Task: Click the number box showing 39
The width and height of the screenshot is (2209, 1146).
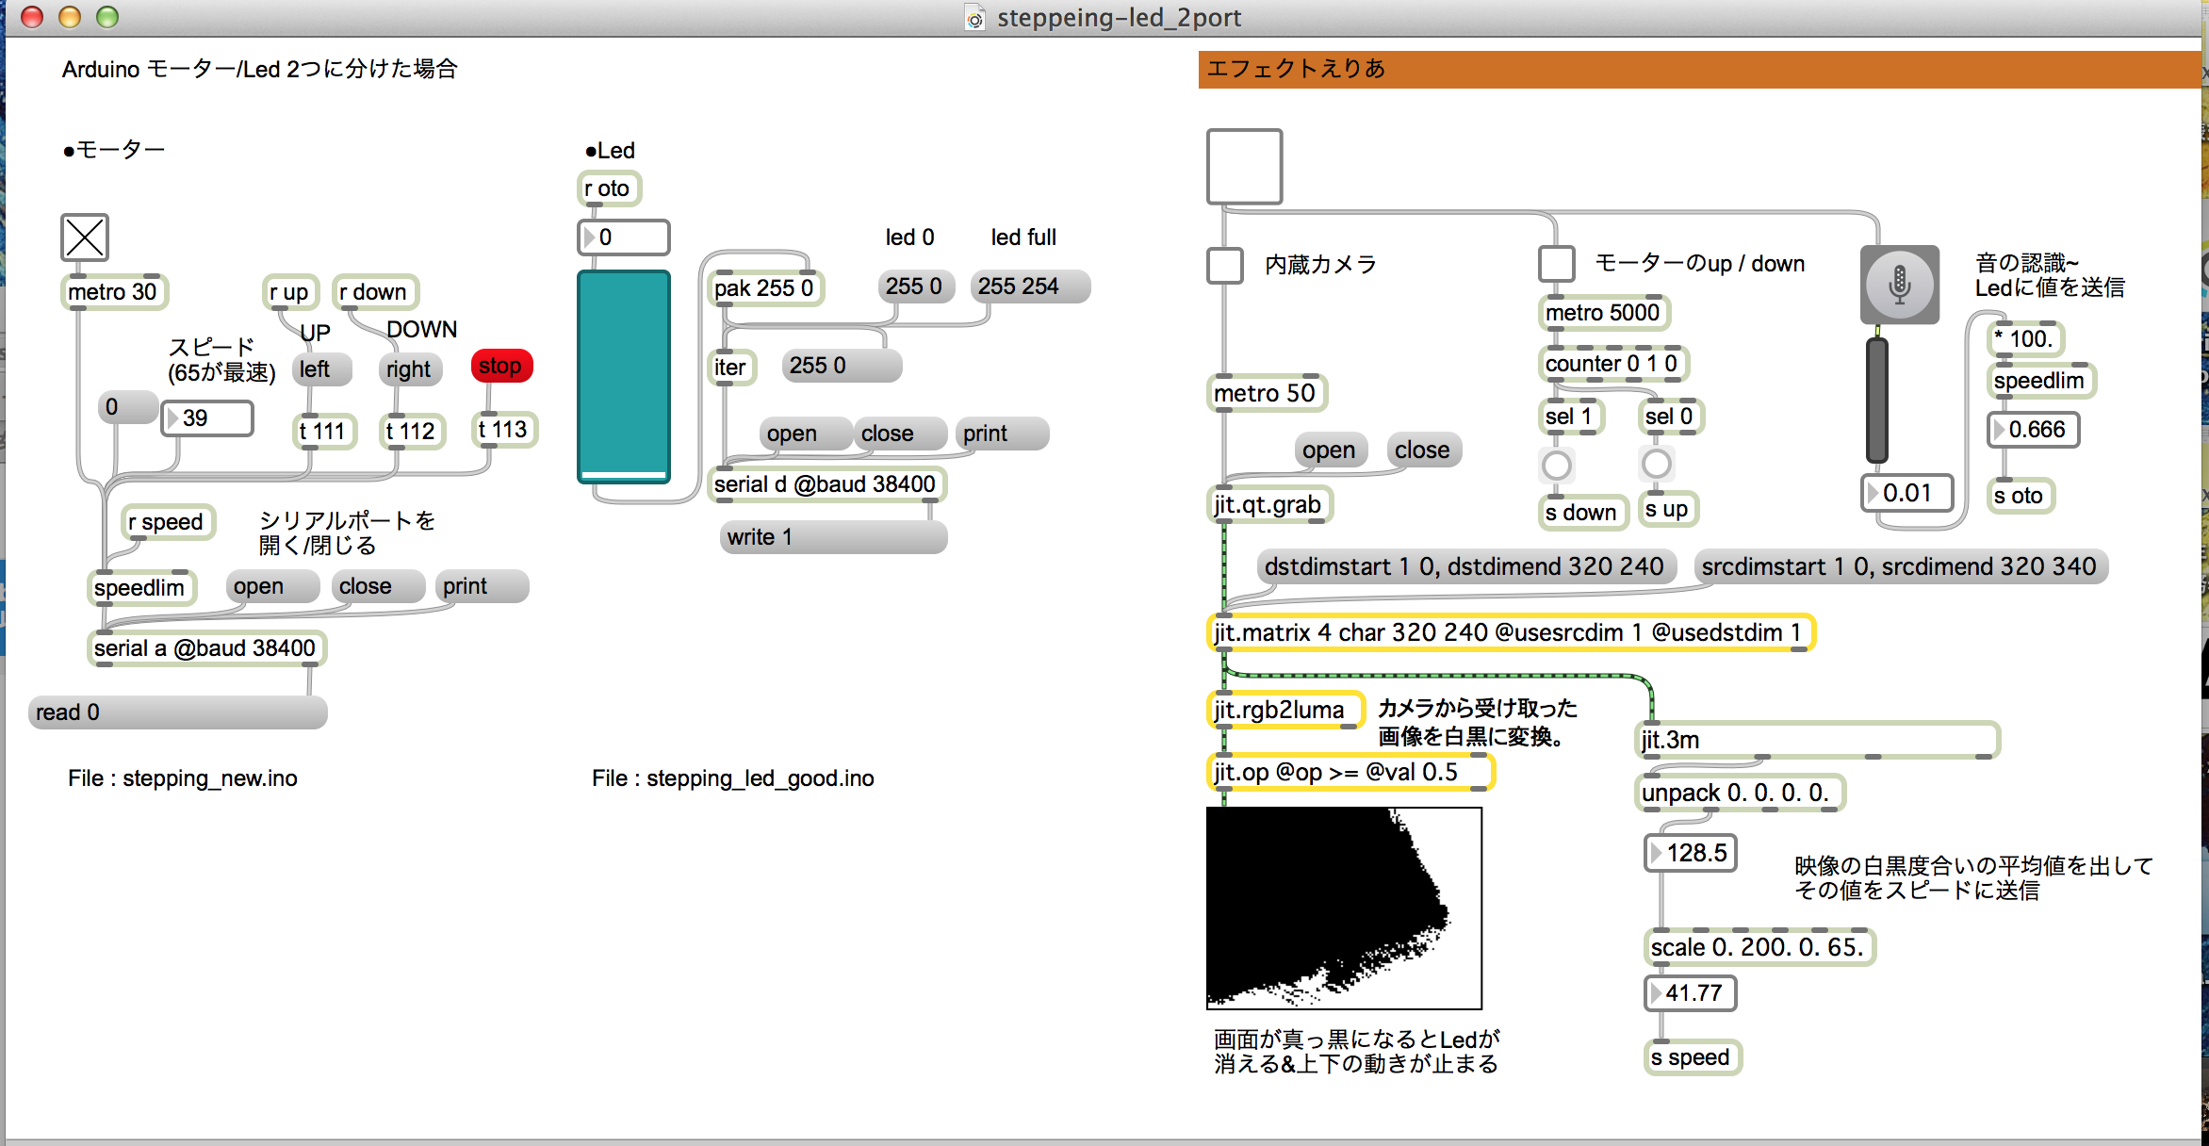Action: (207, 418)
